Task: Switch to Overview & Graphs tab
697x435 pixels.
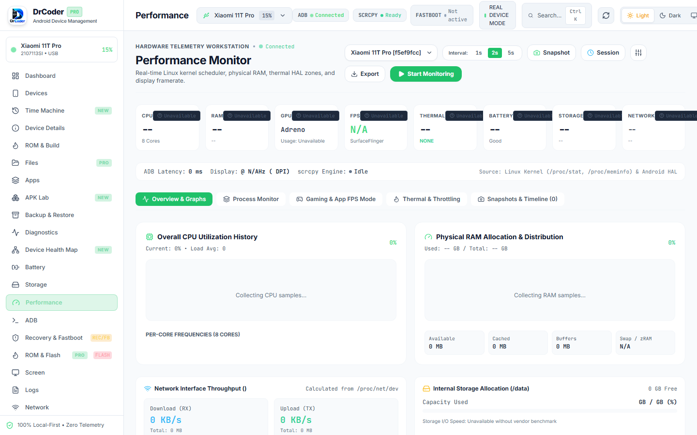Action: pos(174,199)
